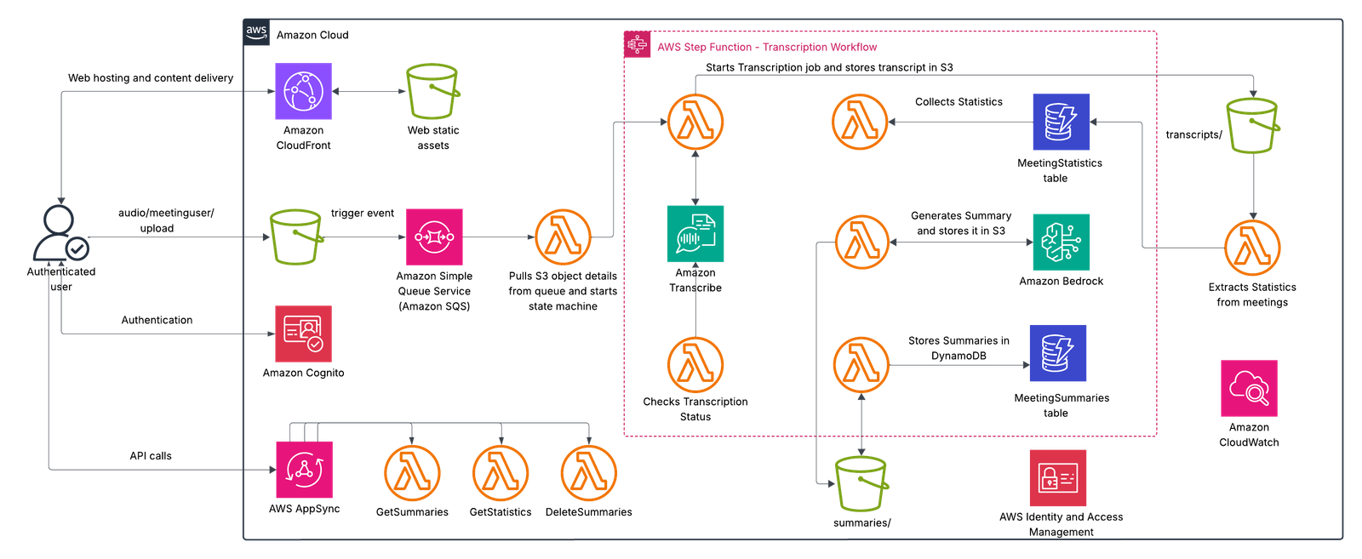Click the 'Amazon Cognito' text label

coord(303,373)
